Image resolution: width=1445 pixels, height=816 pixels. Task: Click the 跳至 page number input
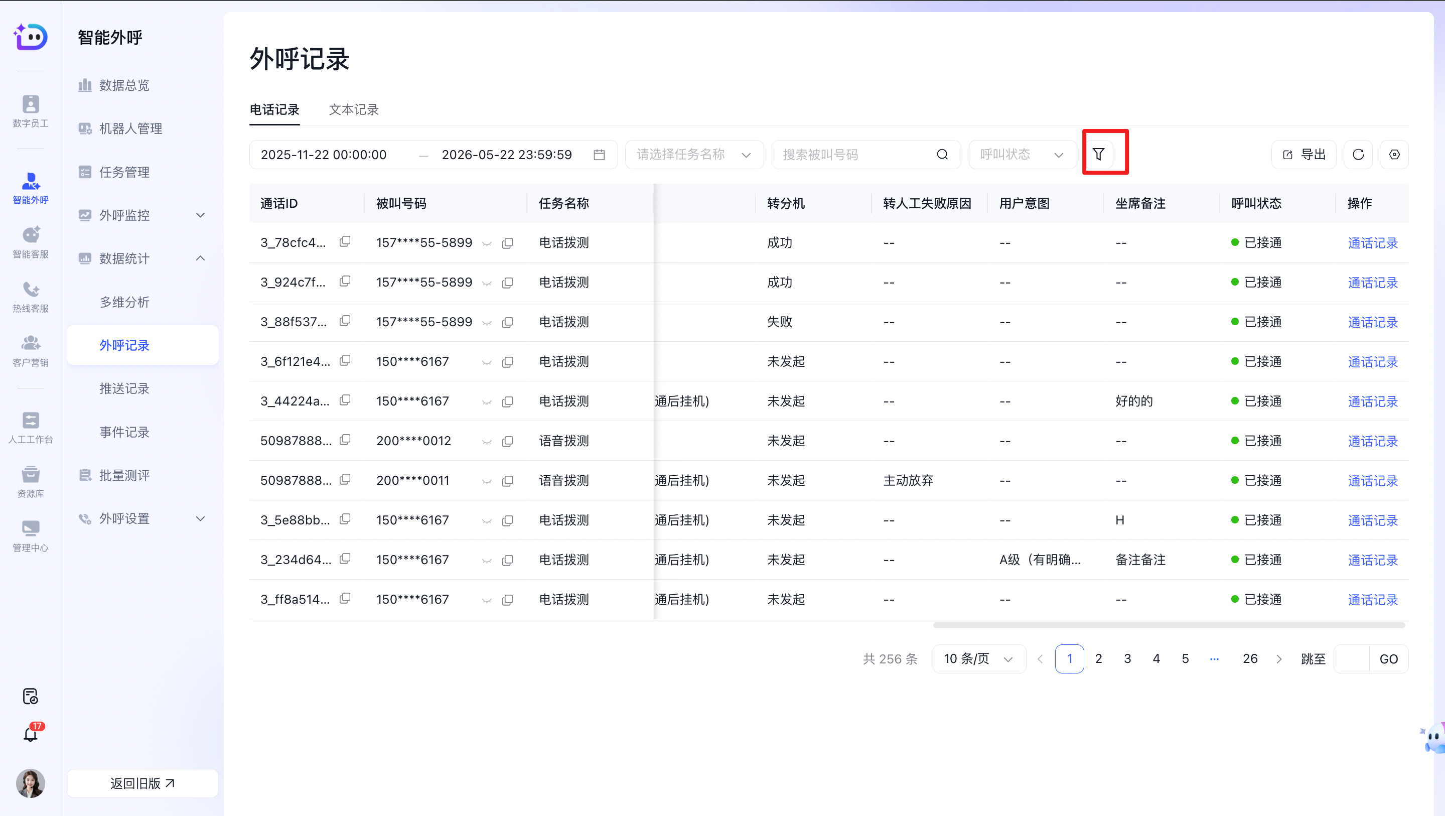(1351, 659)
